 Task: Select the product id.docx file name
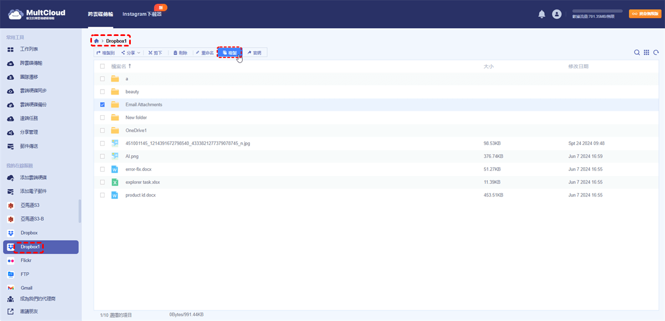(141, 195)
